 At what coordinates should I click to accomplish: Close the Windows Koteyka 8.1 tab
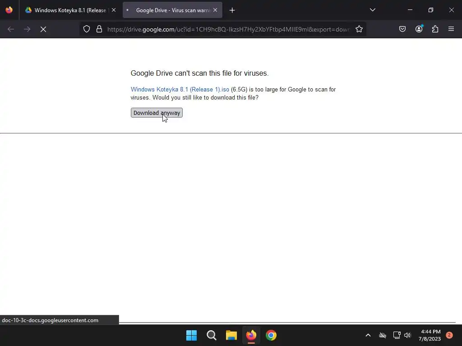114,10
